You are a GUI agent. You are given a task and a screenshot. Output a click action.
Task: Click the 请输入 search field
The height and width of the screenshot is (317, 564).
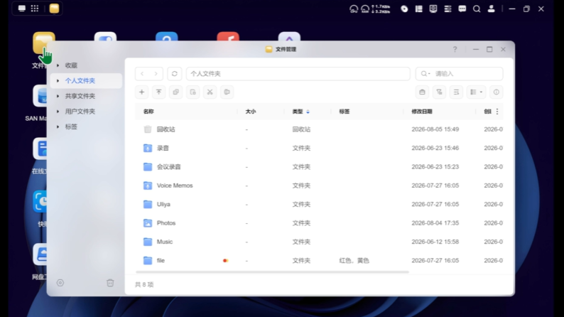[460, 74]
